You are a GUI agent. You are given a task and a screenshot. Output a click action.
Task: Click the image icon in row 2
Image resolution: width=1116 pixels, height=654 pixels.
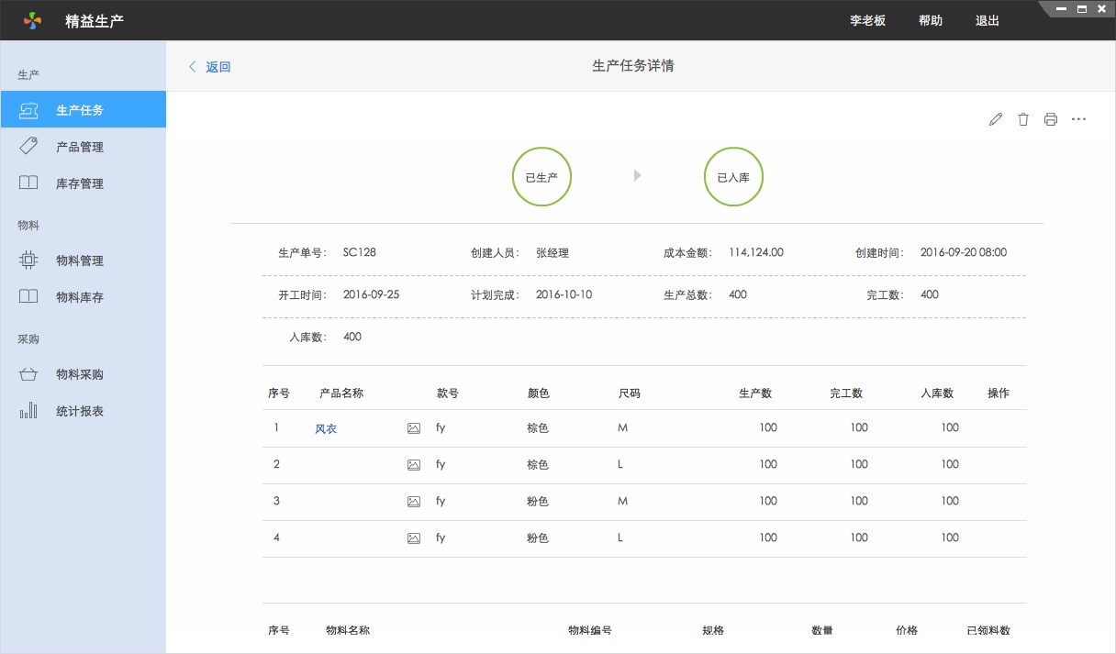tap(416, 464)
